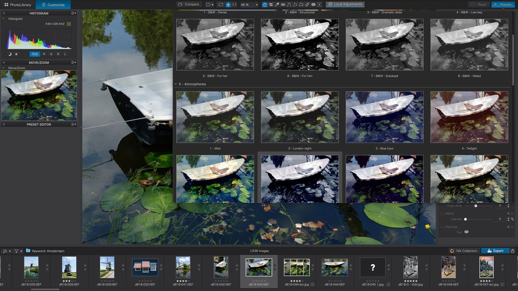518x291 pixels.
Task: Apply the 1 - Mist atmosphere preset
Action: coord(215,116)
